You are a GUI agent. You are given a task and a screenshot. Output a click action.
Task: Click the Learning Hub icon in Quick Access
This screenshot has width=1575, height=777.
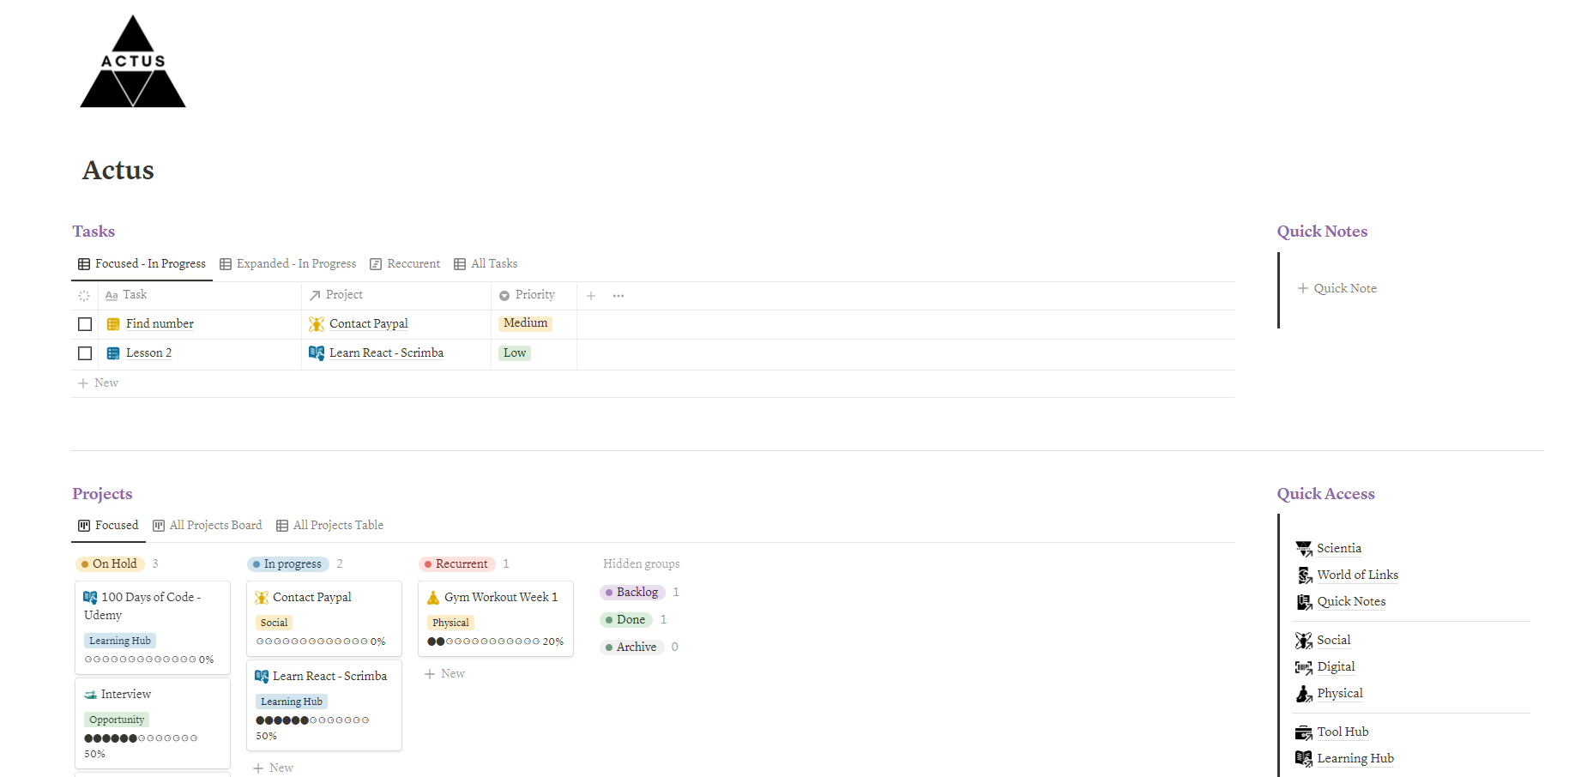point(1304,759)
